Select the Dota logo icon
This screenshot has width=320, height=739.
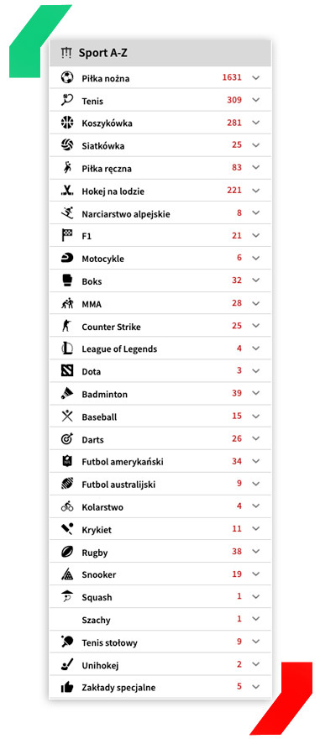[x=67, y=371]
